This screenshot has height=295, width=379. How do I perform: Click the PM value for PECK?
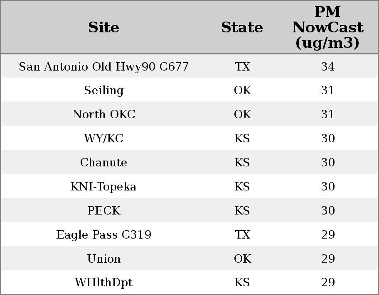pyautogui.click(x=327, y=211)
